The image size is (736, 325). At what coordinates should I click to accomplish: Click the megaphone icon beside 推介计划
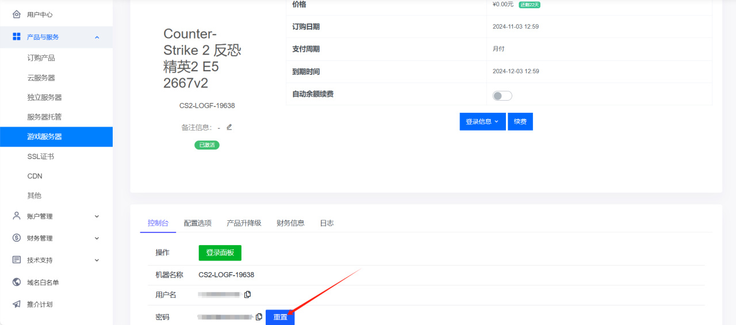(17, 304)
